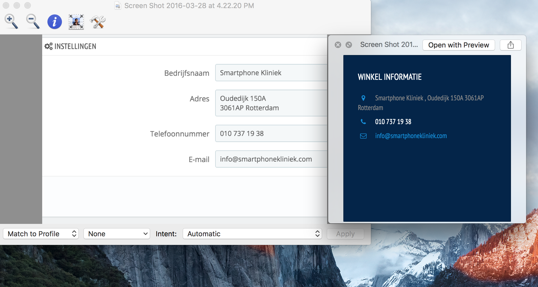Click the Screen Shot window title text

[x=189, y=6]
